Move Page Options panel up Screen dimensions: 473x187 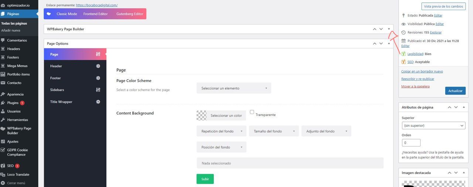click(x=374, y=44)
